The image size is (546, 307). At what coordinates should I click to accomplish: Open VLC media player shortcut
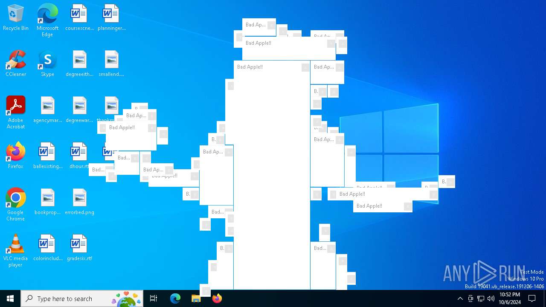[x=16, y=250]
